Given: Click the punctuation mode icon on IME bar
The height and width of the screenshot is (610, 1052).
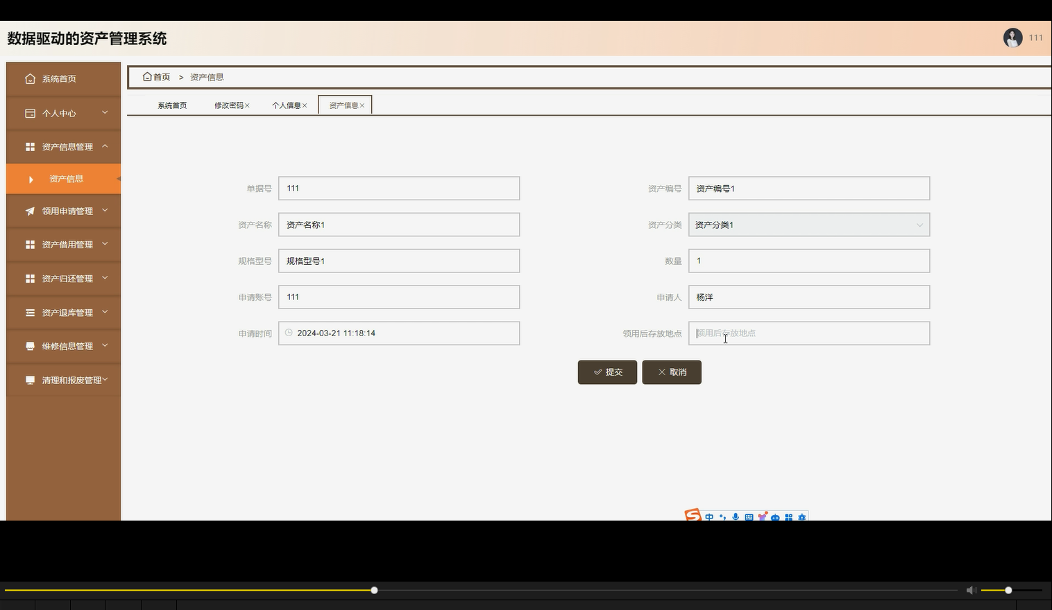Looking at the screenshot, I should click(722, 517).
